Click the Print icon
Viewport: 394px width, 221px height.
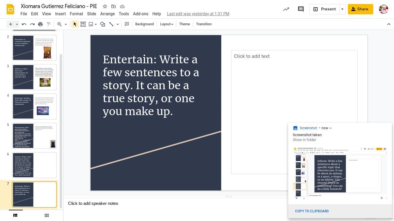[x=40, y=24]
